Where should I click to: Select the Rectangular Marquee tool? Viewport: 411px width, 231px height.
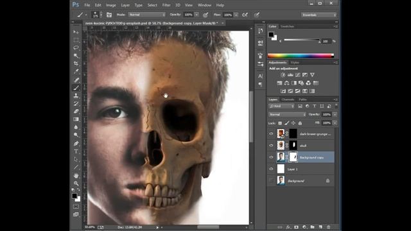coord(76,40)
